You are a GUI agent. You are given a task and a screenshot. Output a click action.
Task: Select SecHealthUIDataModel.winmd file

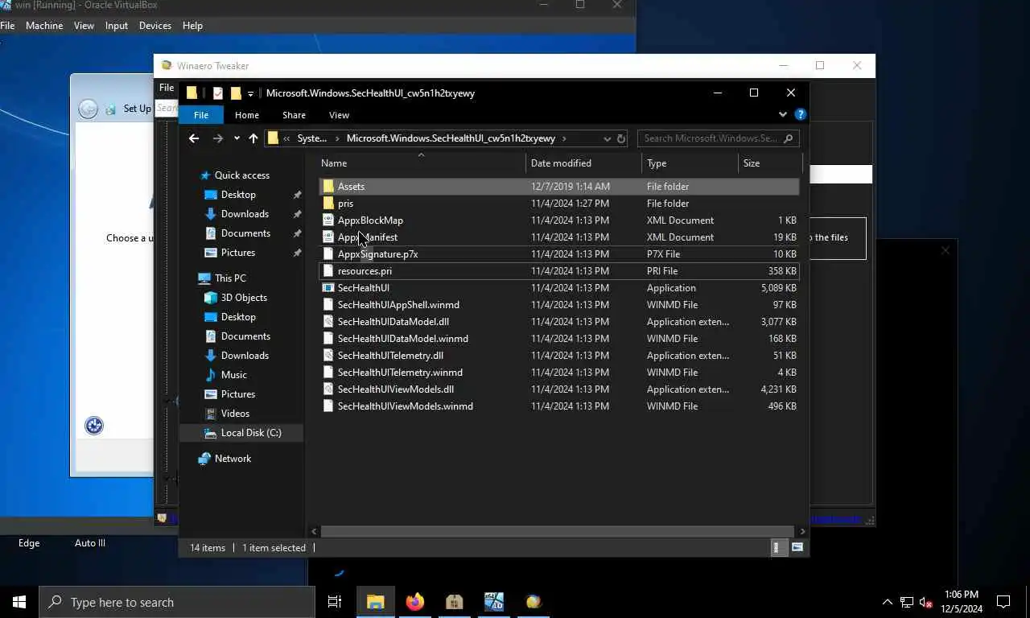(x=559, y=339)
